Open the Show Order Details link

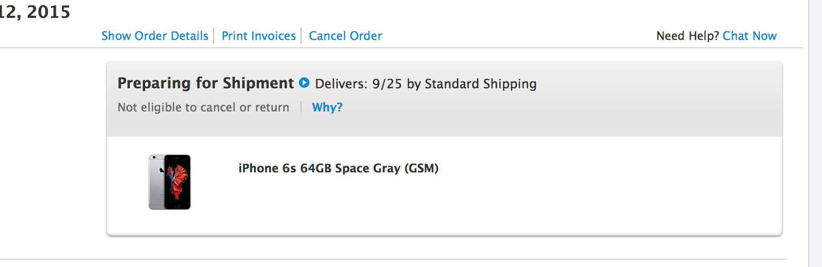click(155, 36)
